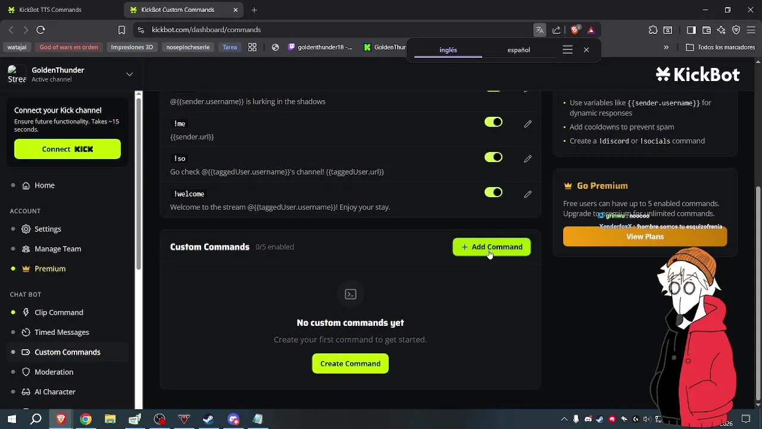Viewport: 762px width, 429px height.
Task: Open the Impresiones 3D bookmark
Action: (132, 47)
